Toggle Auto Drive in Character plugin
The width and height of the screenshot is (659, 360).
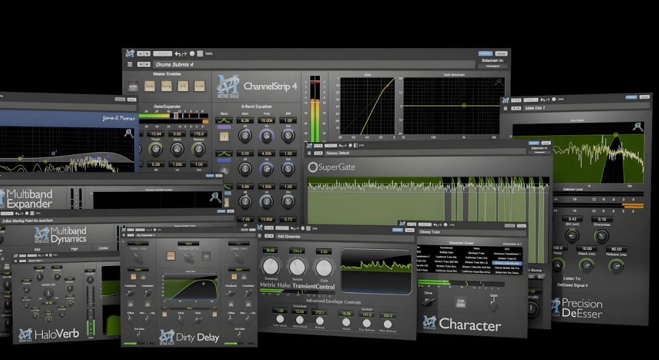[x=461, y=302]
